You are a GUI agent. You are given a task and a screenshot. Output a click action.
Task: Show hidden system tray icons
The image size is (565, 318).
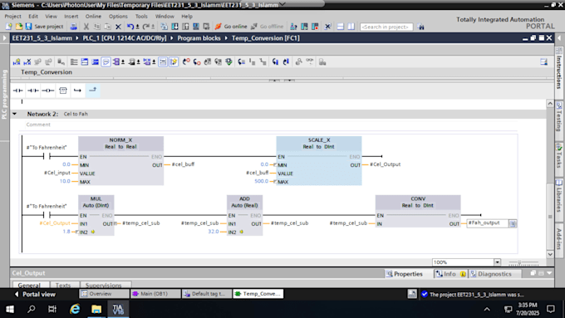click(x=487, y=309)
